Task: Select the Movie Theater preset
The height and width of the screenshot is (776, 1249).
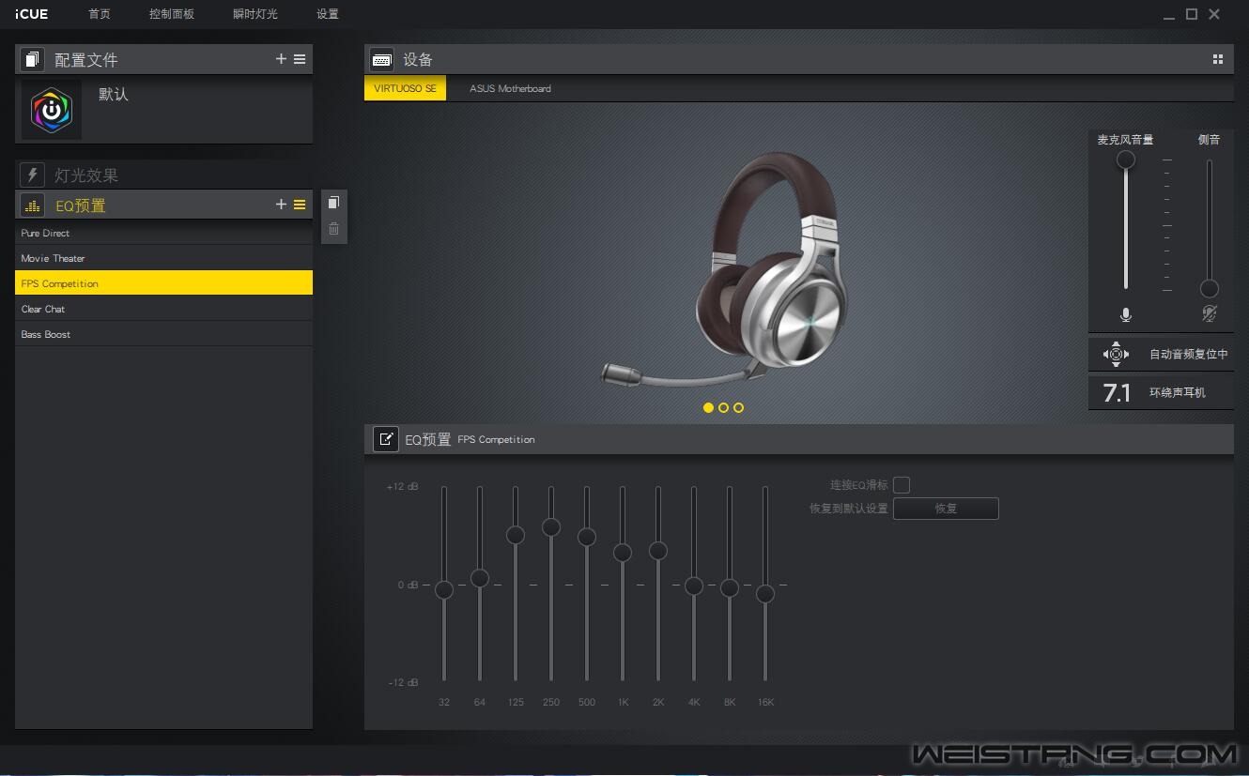Action: point(163,258)
